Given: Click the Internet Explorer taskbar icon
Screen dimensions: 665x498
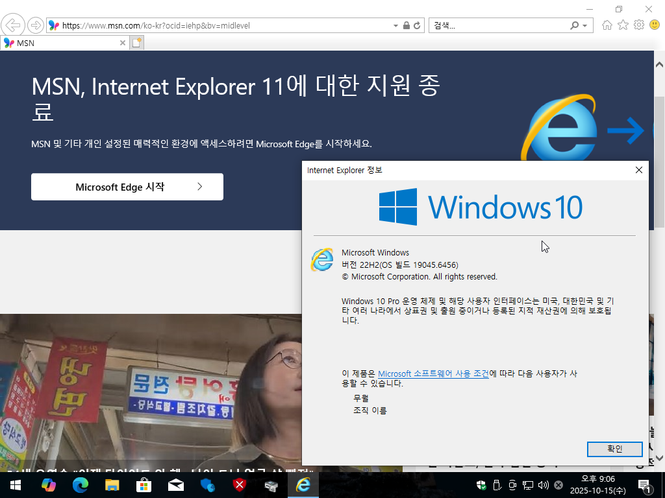Looking at the screenshot, I should (x=303, y=485).
